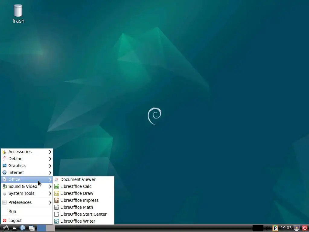This screenshot has width=309, height=232.
Task: Expand the Preferences submenu
Action: point(27,202)
